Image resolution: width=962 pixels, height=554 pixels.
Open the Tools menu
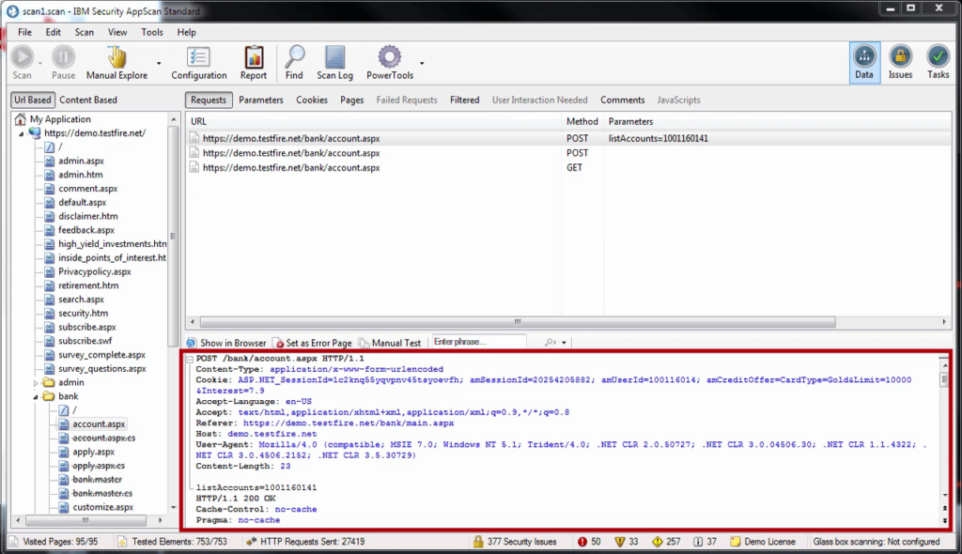click(x=152, y=32)
